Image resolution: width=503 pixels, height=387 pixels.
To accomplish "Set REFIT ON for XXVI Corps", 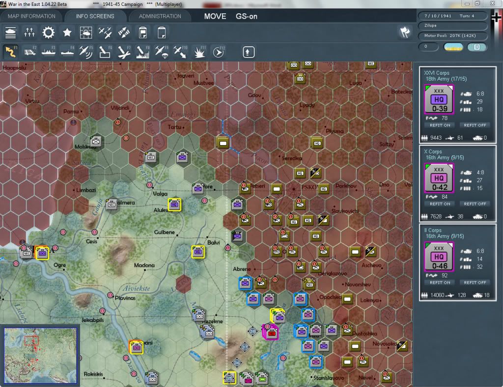I will pyautogui.click(x=440, y=125).
